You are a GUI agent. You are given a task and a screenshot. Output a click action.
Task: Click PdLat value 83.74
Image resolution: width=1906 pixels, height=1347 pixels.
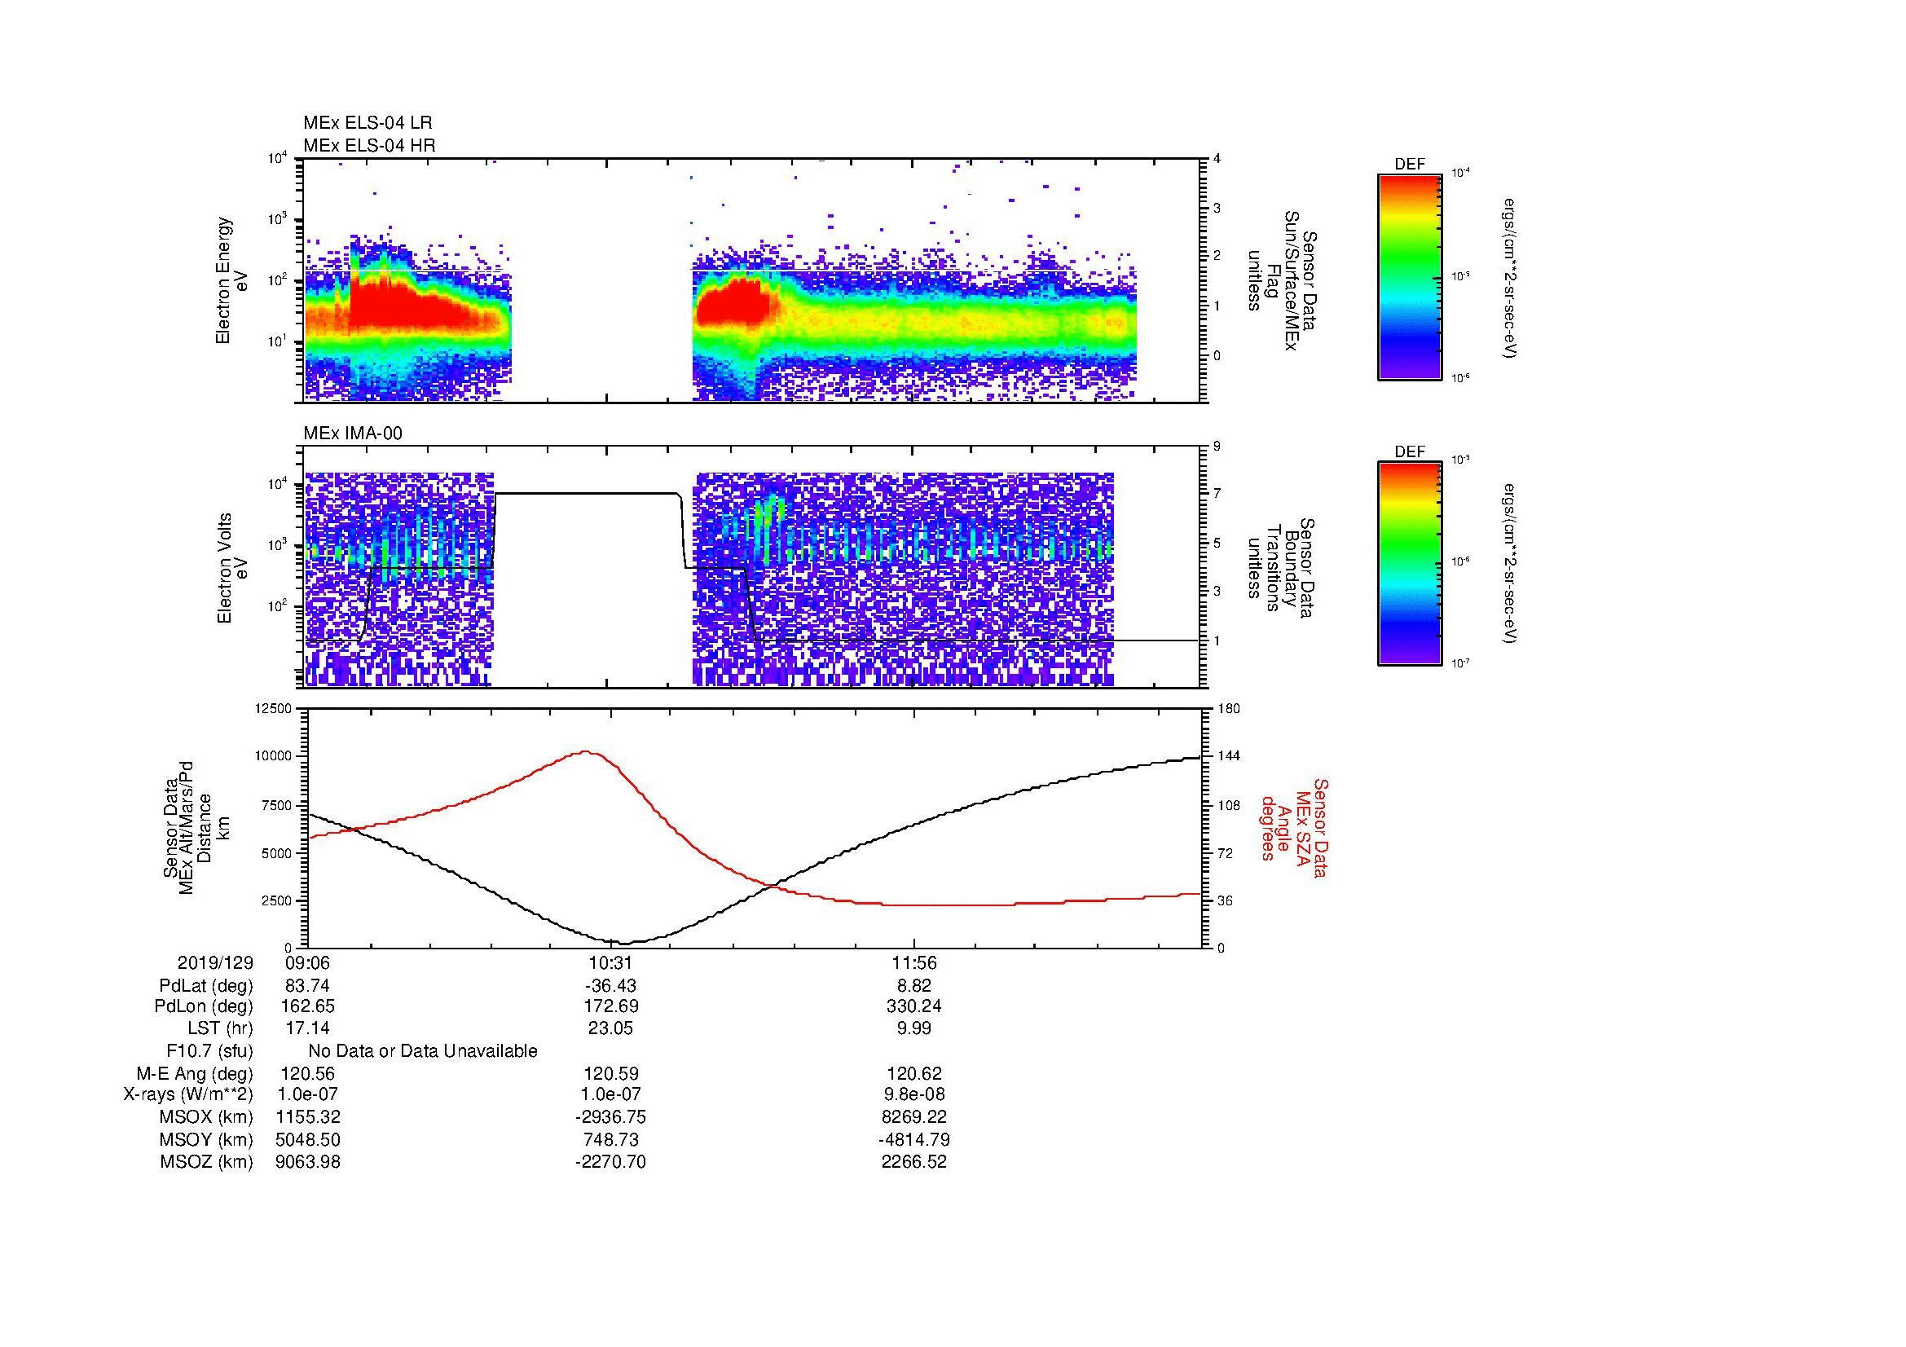pos(307,985)
